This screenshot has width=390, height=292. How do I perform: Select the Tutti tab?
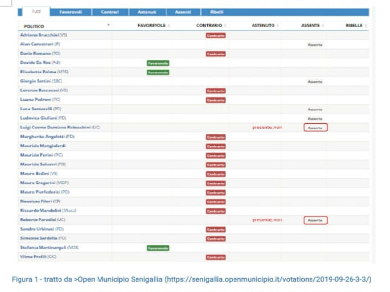(x=36, y=12)
